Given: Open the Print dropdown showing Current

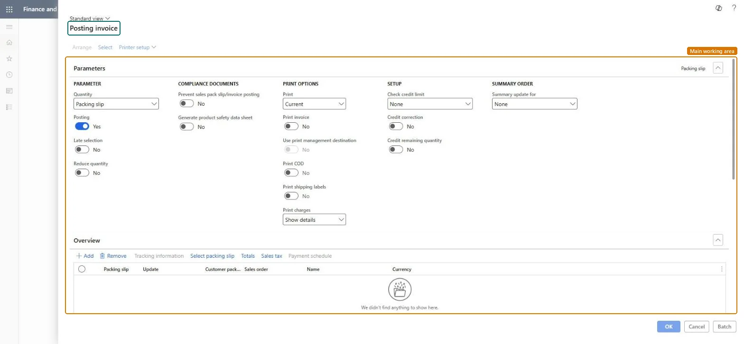Looking at the screenshot, I should click(314, 104).
